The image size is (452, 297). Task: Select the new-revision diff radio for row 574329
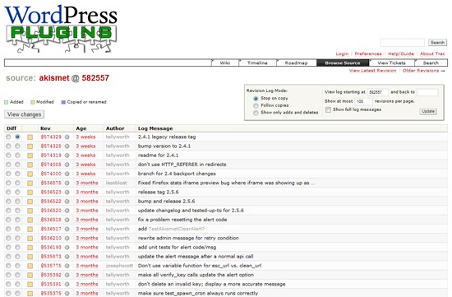[17, 137]
